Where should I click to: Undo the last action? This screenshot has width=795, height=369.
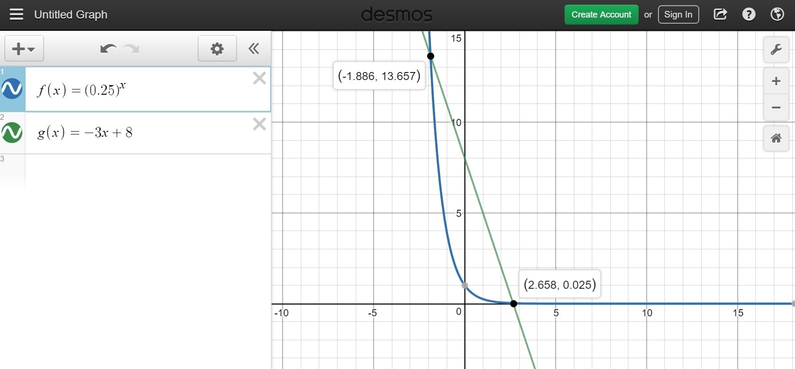(108, 48)
